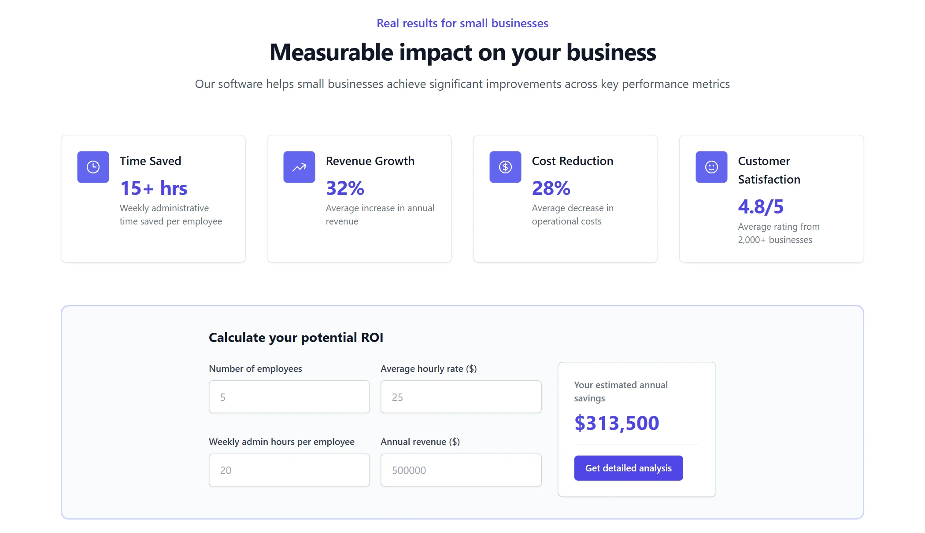Click Your estimated annual savings label
Screen dimensions: 925x533
pyautogui.click(x=621, y=392)
